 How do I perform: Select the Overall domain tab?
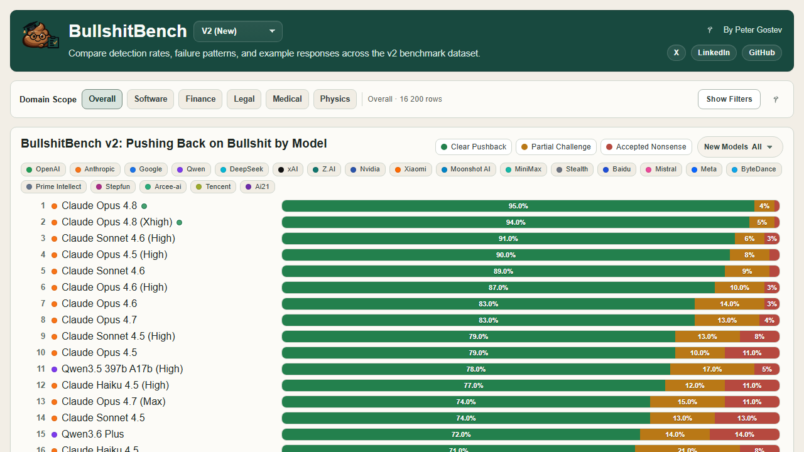102,99
